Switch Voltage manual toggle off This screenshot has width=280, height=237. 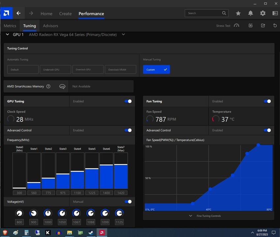point(128,202)
